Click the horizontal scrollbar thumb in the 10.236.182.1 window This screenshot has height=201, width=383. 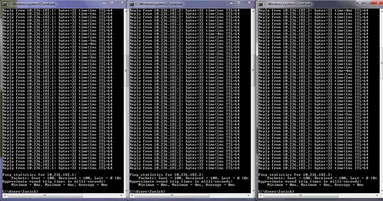(45, 195)
